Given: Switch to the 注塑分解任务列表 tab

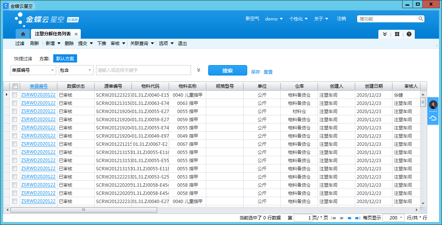Looking at the screenshot, I should (x=53, y=33).
